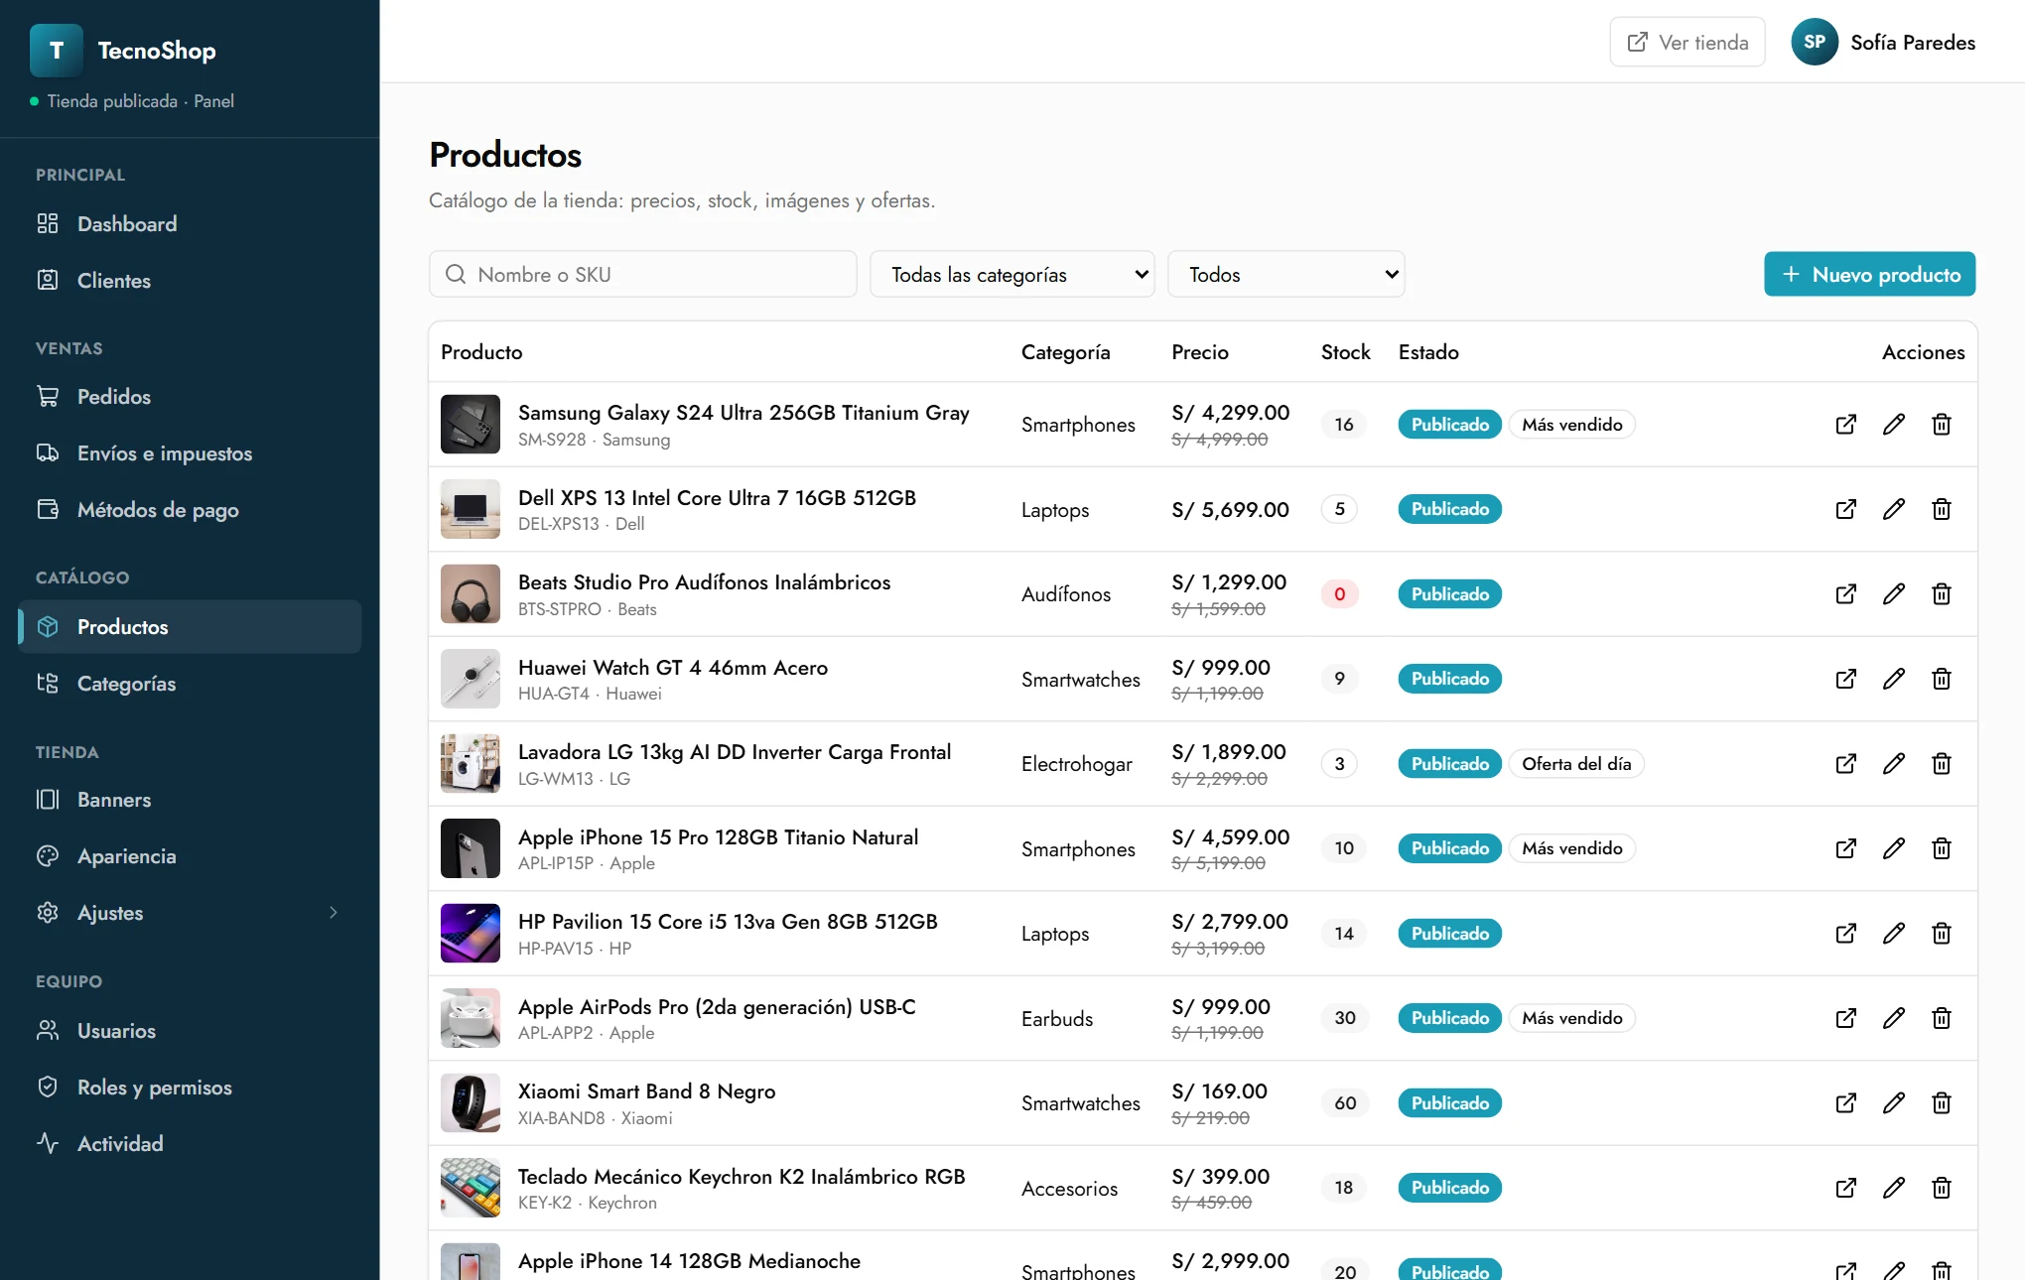This screenshot has width=2025, height=1280.
Task: Delete the Lavadora LG 13kg product
Action: (1942, 764)
